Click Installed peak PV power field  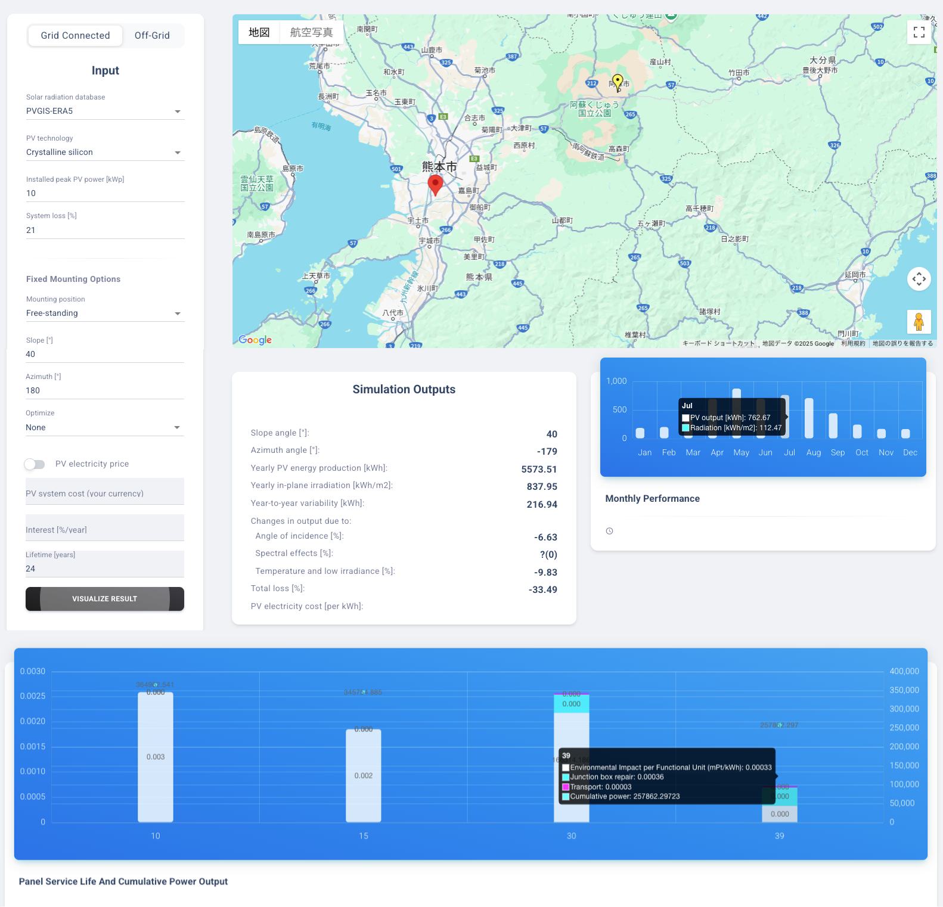(105, 194)
